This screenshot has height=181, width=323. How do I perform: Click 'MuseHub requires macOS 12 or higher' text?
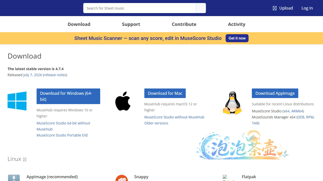pyautogui.click(x=171, y=107)
